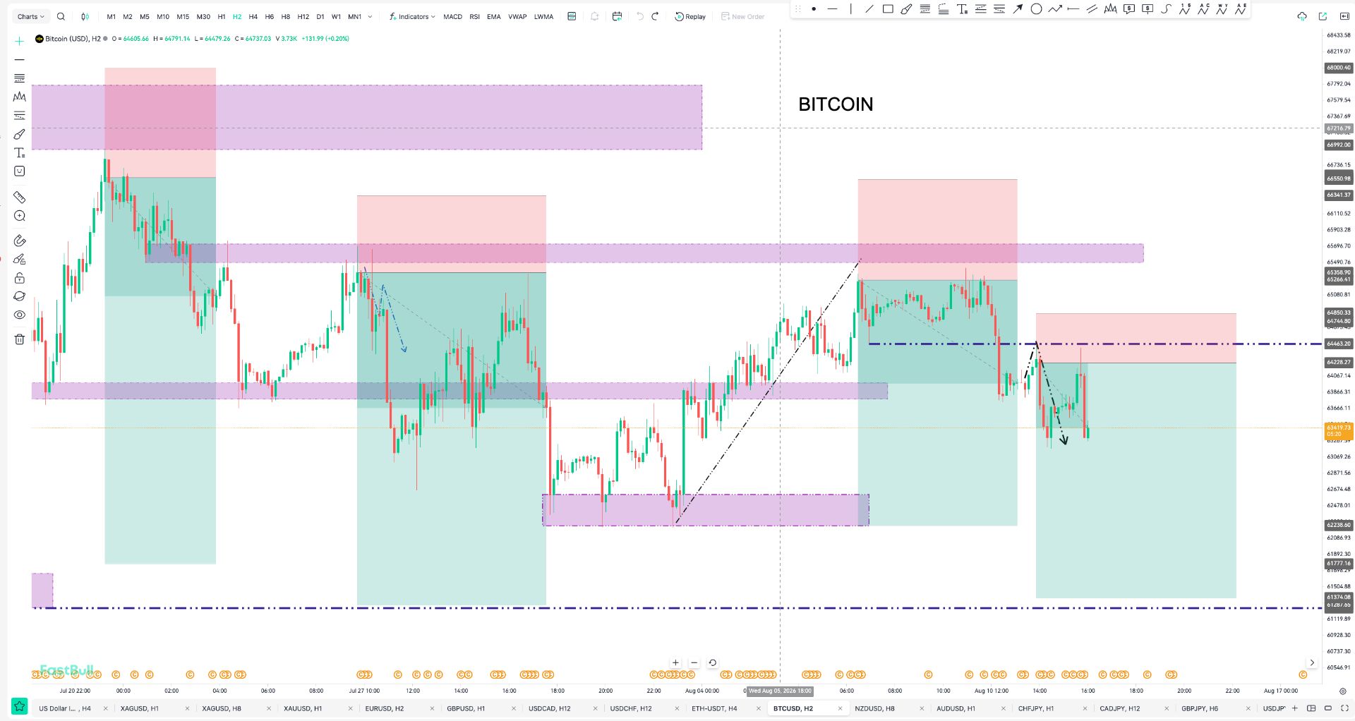Image resolution: width=1355 pixels, height=721 pixels.
Task: Toggle the lock drawings icon
Action: [20, 278]
